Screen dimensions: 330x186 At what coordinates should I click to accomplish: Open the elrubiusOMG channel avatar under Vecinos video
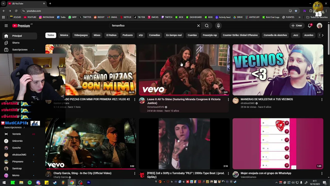(236, 101)
